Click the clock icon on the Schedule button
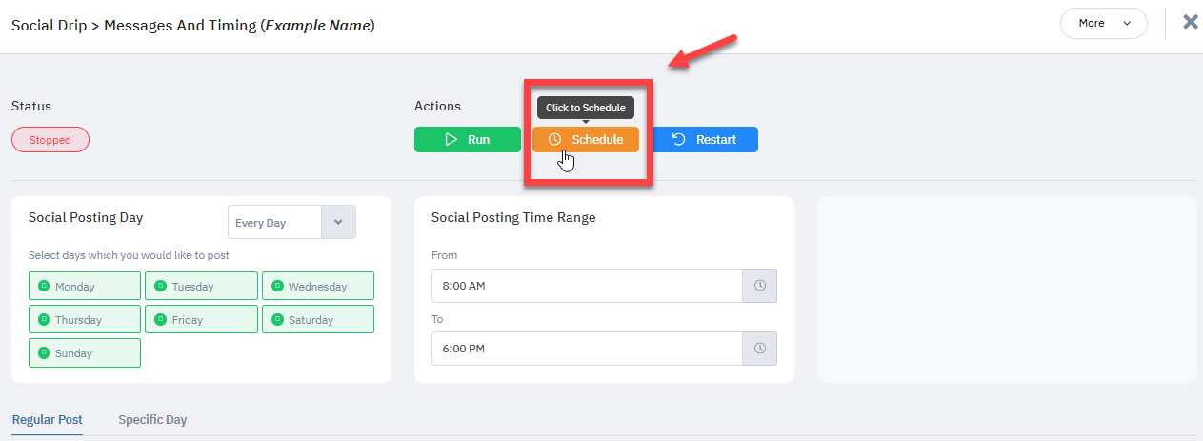 pyautogui.click(x=554, y=140)
